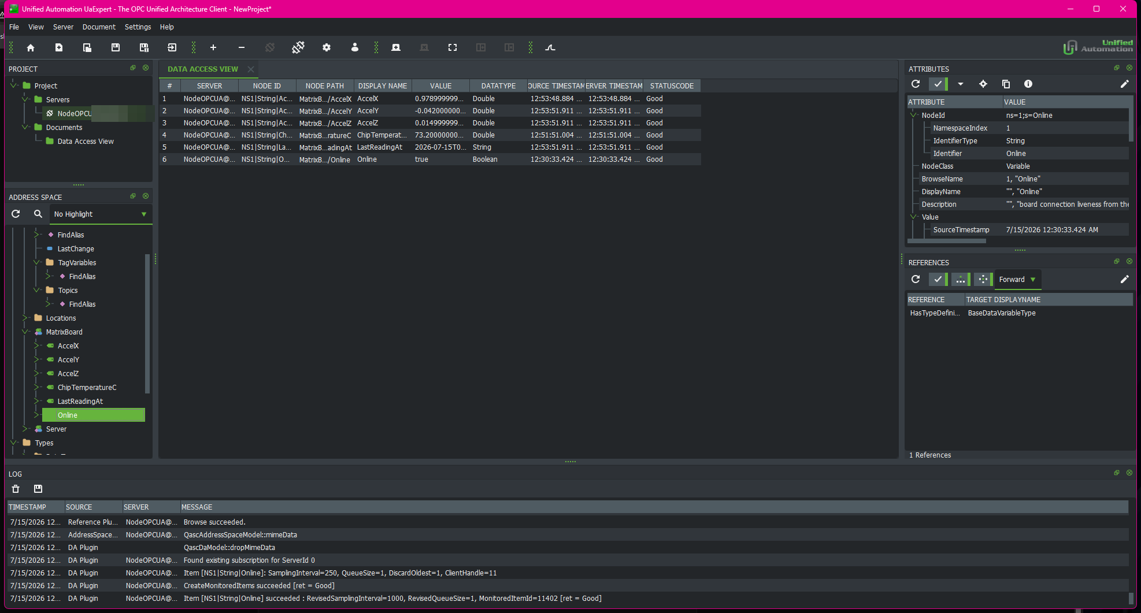1141x613 pixels.
Task: Select ChipTemperatureC node in Address Space
Action: (87, 388)
